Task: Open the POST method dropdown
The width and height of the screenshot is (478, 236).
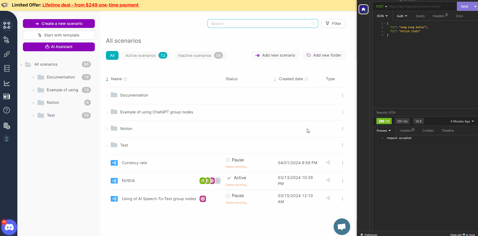Action: [381, 7]
